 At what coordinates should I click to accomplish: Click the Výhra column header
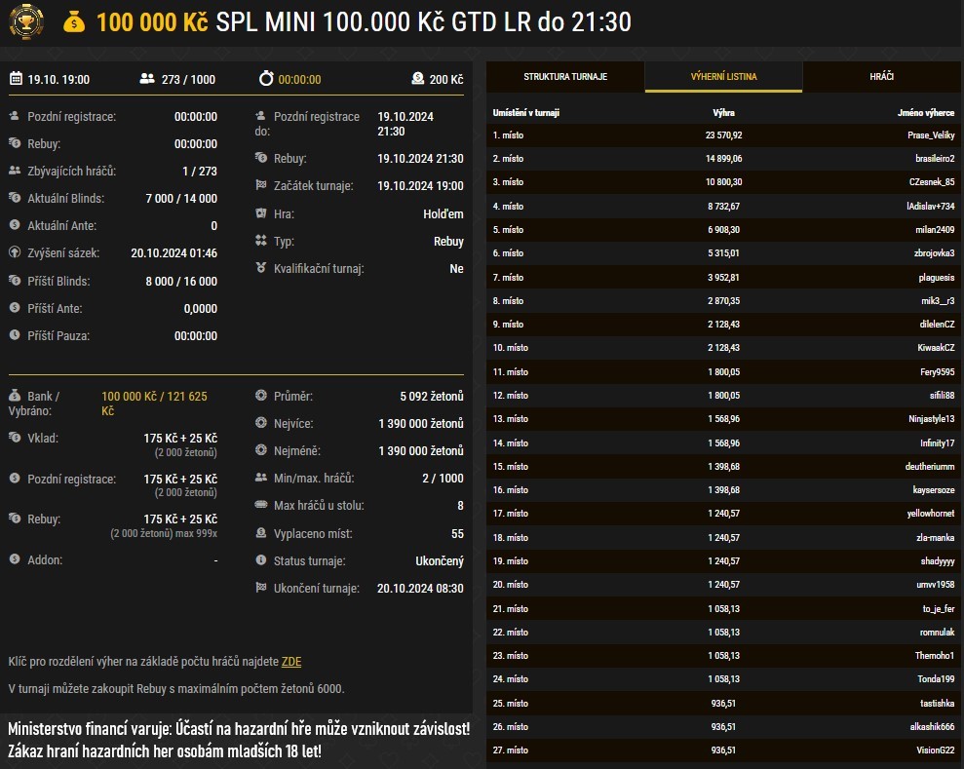[723, 112]
